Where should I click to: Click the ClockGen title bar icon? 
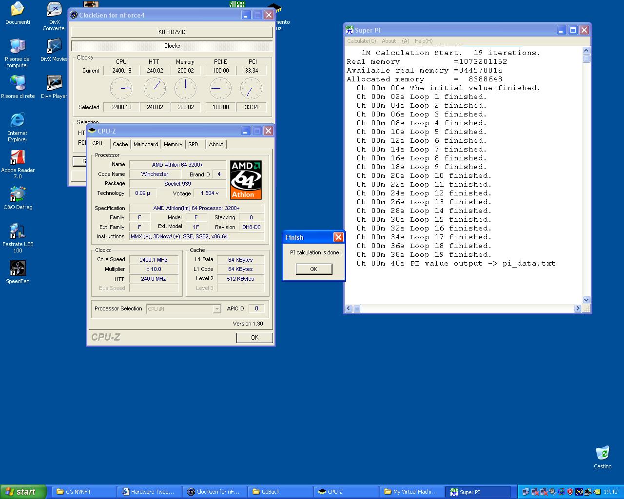coord(74,15)
